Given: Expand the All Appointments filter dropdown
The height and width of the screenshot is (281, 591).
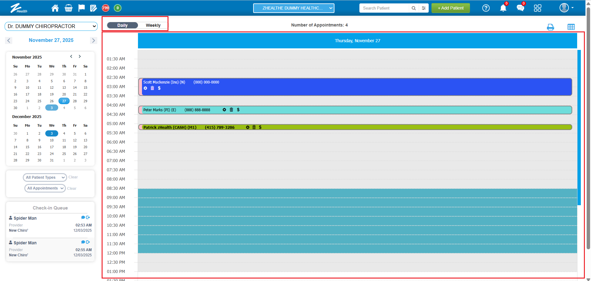Looking at the screenshot, I should (45, 188).
